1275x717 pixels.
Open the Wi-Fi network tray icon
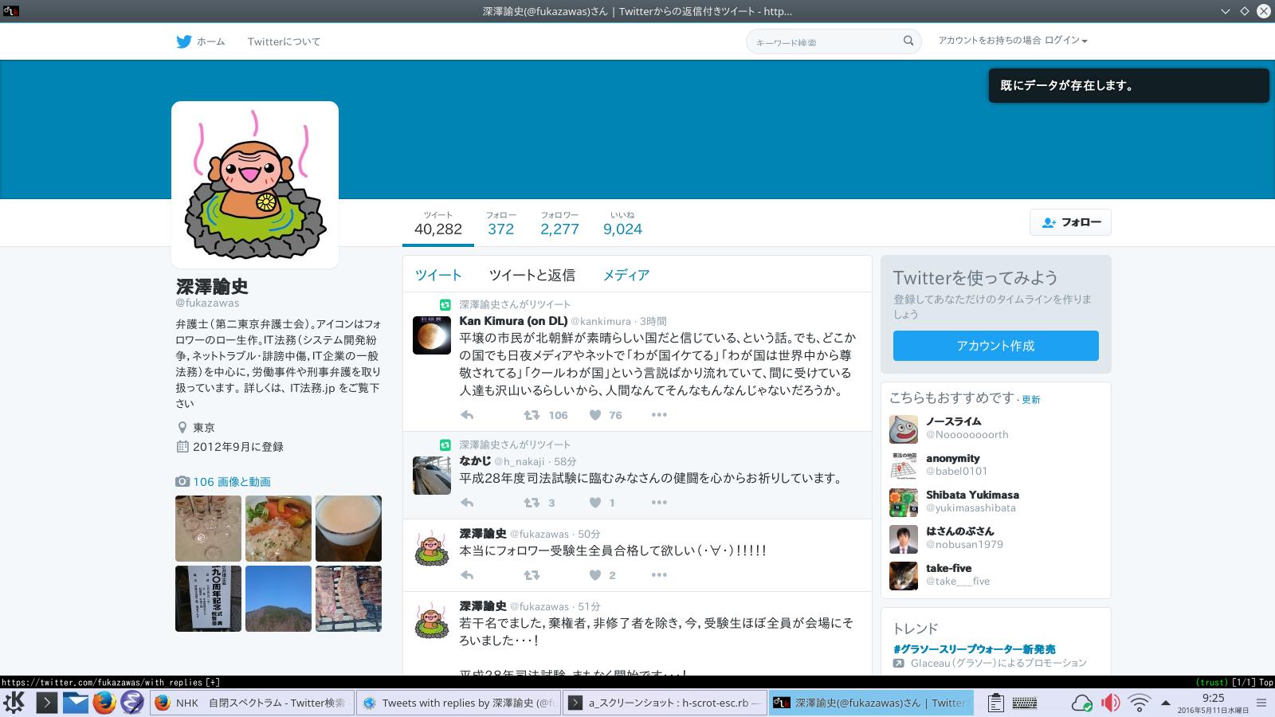click(1140, 703)
